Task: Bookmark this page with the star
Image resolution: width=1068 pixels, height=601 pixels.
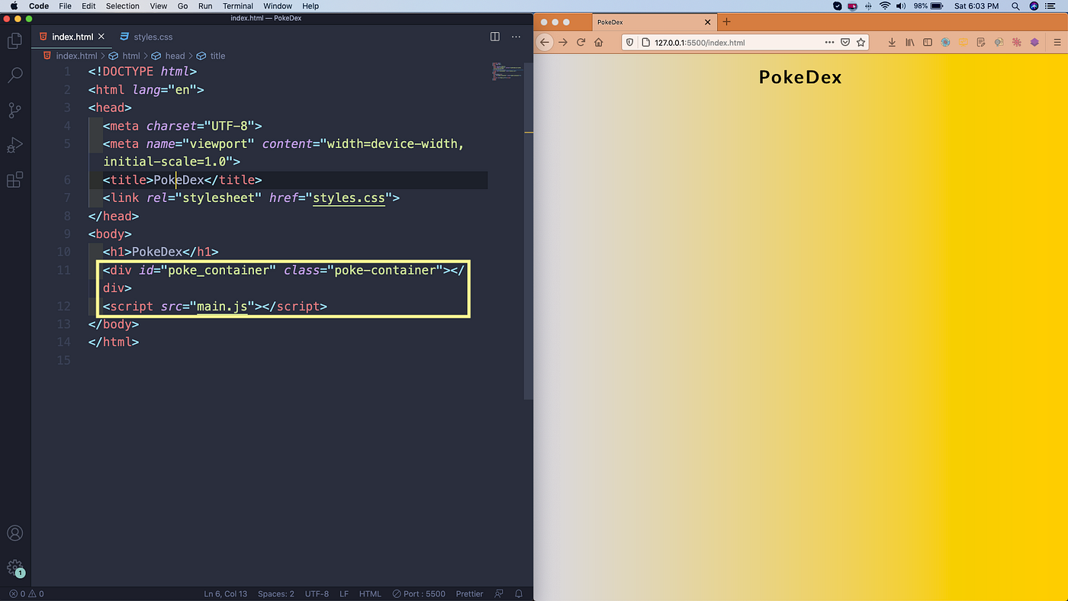Action: pyautogui.click(x=861, y=43)
